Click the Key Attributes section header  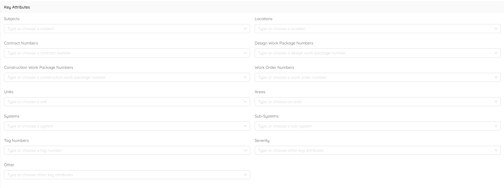tap(17, 7)
